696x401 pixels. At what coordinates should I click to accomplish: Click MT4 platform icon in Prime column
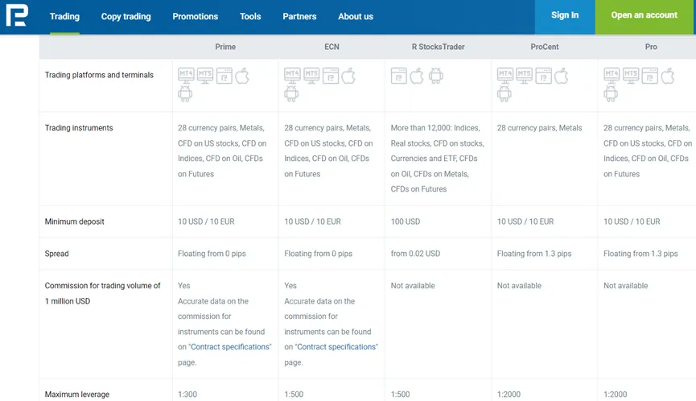point(186,76)
